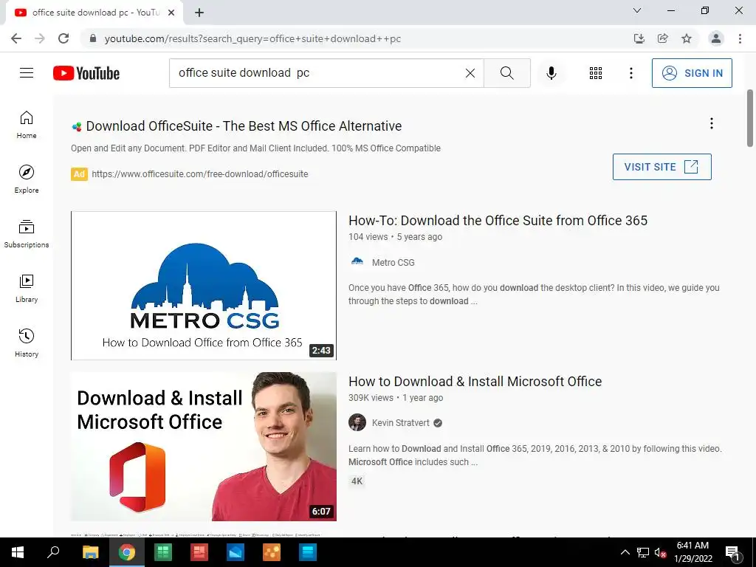Screen dimensions: 756x567
Task: Open Subscriptions in the sidebar
Action: click(x=27, y=234)
